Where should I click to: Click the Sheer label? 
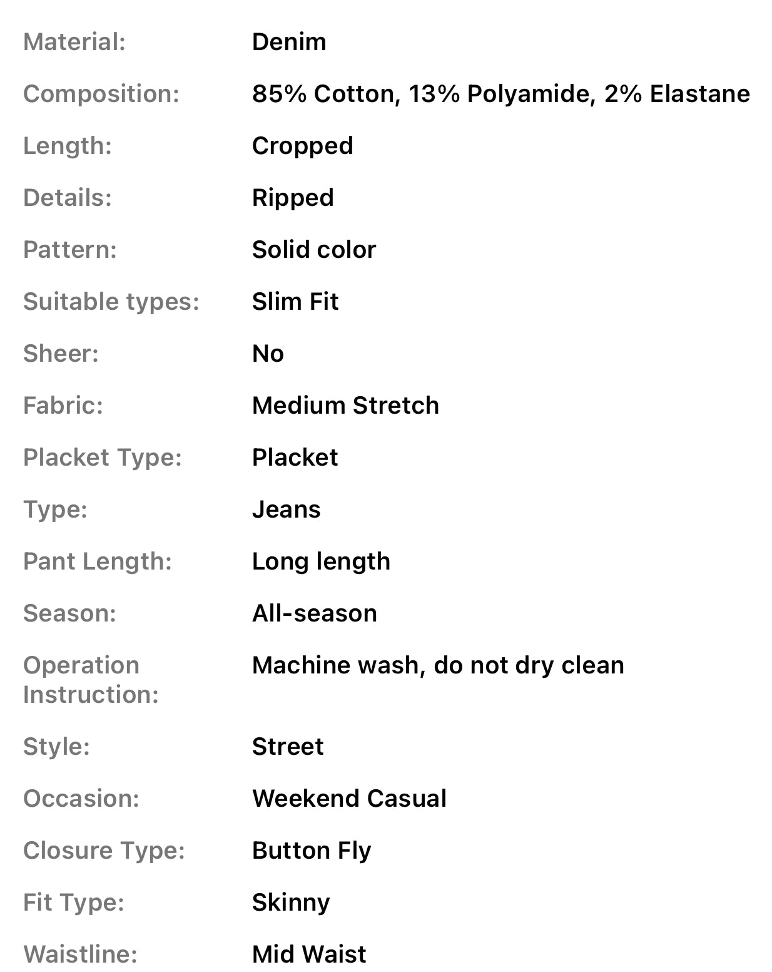click(x=61, y=354)
